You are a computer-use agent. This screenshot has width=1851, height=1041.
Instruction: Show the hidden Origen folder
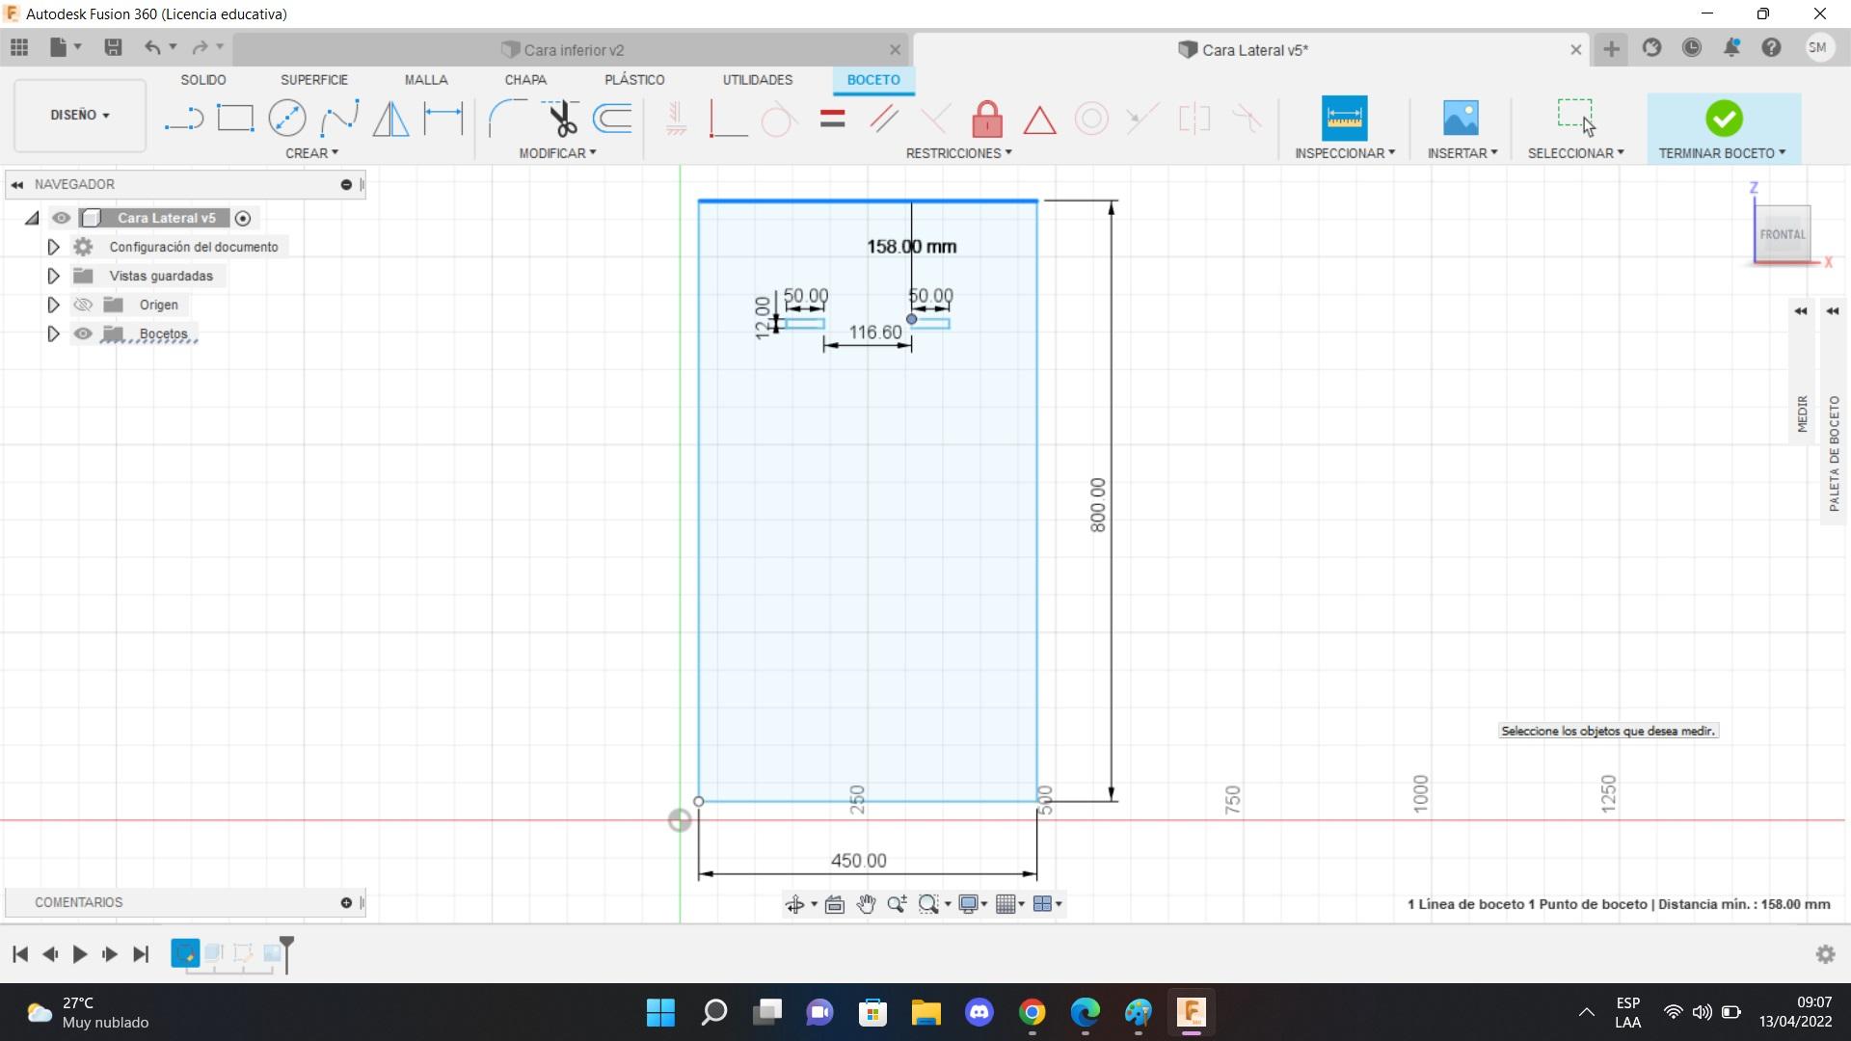click(x=84, y=305)
